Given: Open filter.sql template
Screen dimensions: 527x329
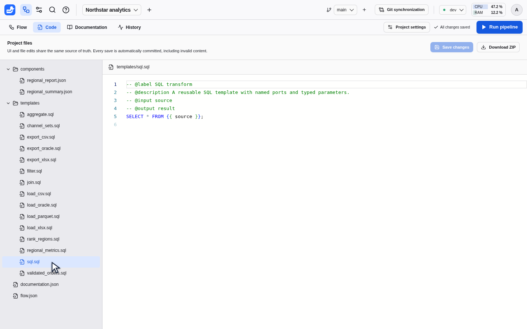Looking at the screenshot, I should tap(51, 171).
